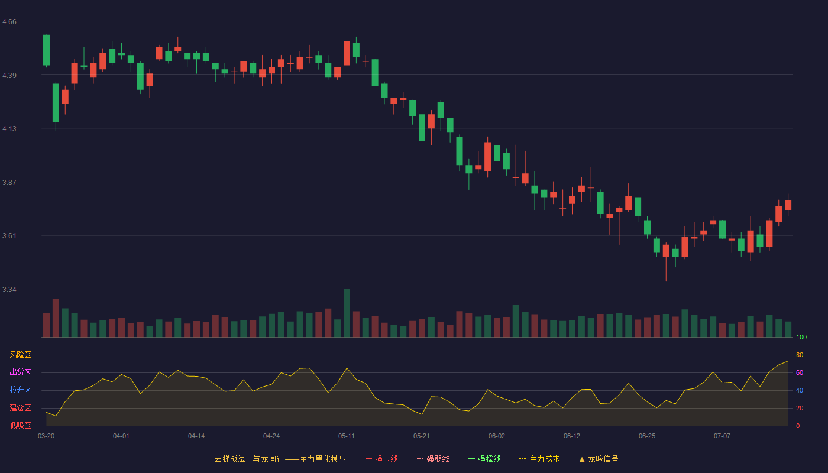Select the 拉升区 zone label
Viewport: 828px width, 473px height.
coord(20,390)
